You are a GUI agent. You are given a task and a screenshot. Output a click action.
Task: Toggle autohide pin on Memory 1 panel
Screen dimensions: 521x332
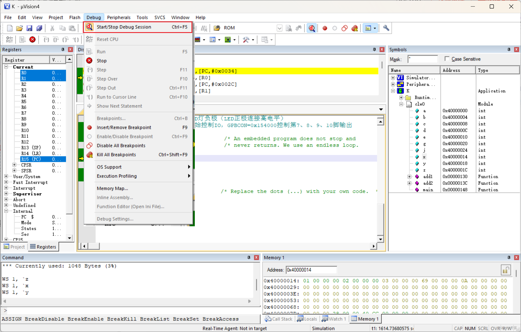click(509, 258)
